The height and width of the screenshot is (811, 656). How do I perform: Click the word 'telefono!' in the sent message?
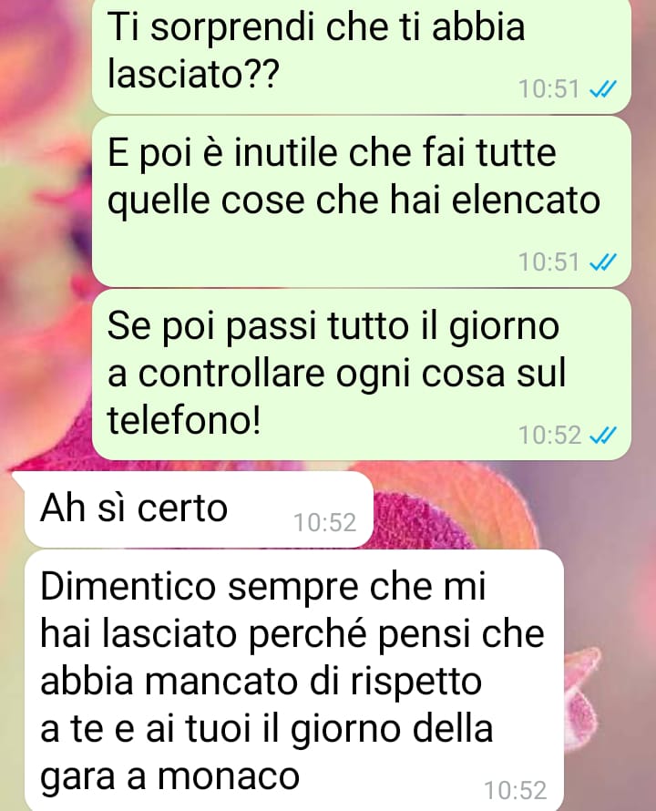(184, 419)
